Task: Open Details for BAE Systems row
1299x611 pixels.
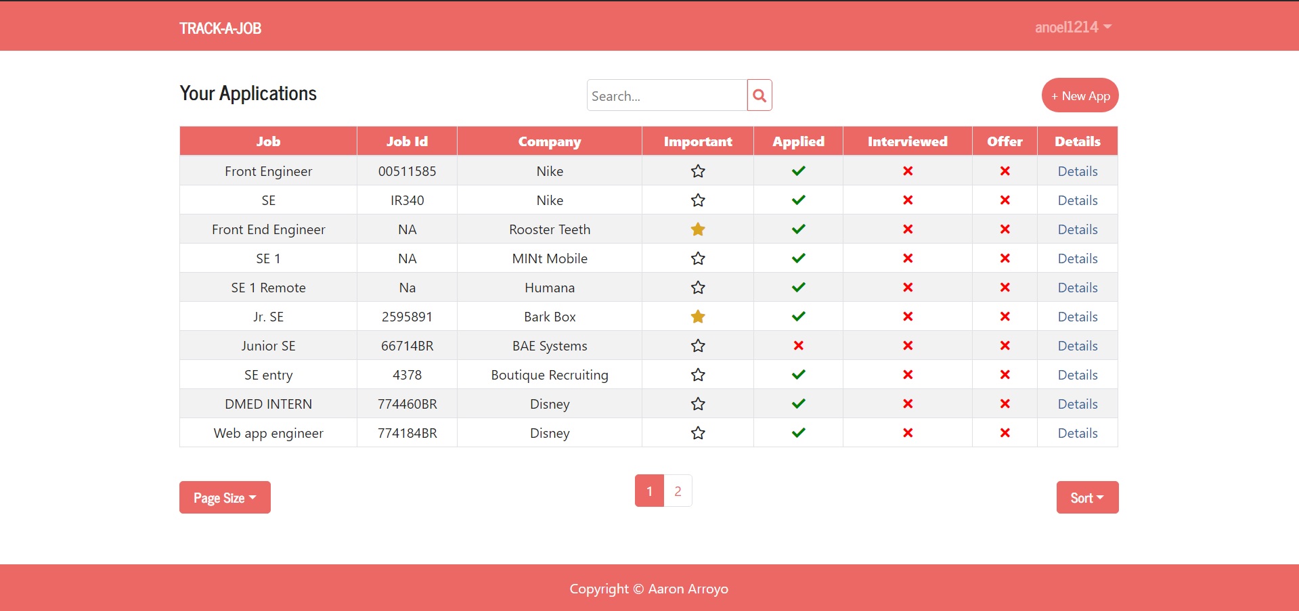Action: 1078,346
